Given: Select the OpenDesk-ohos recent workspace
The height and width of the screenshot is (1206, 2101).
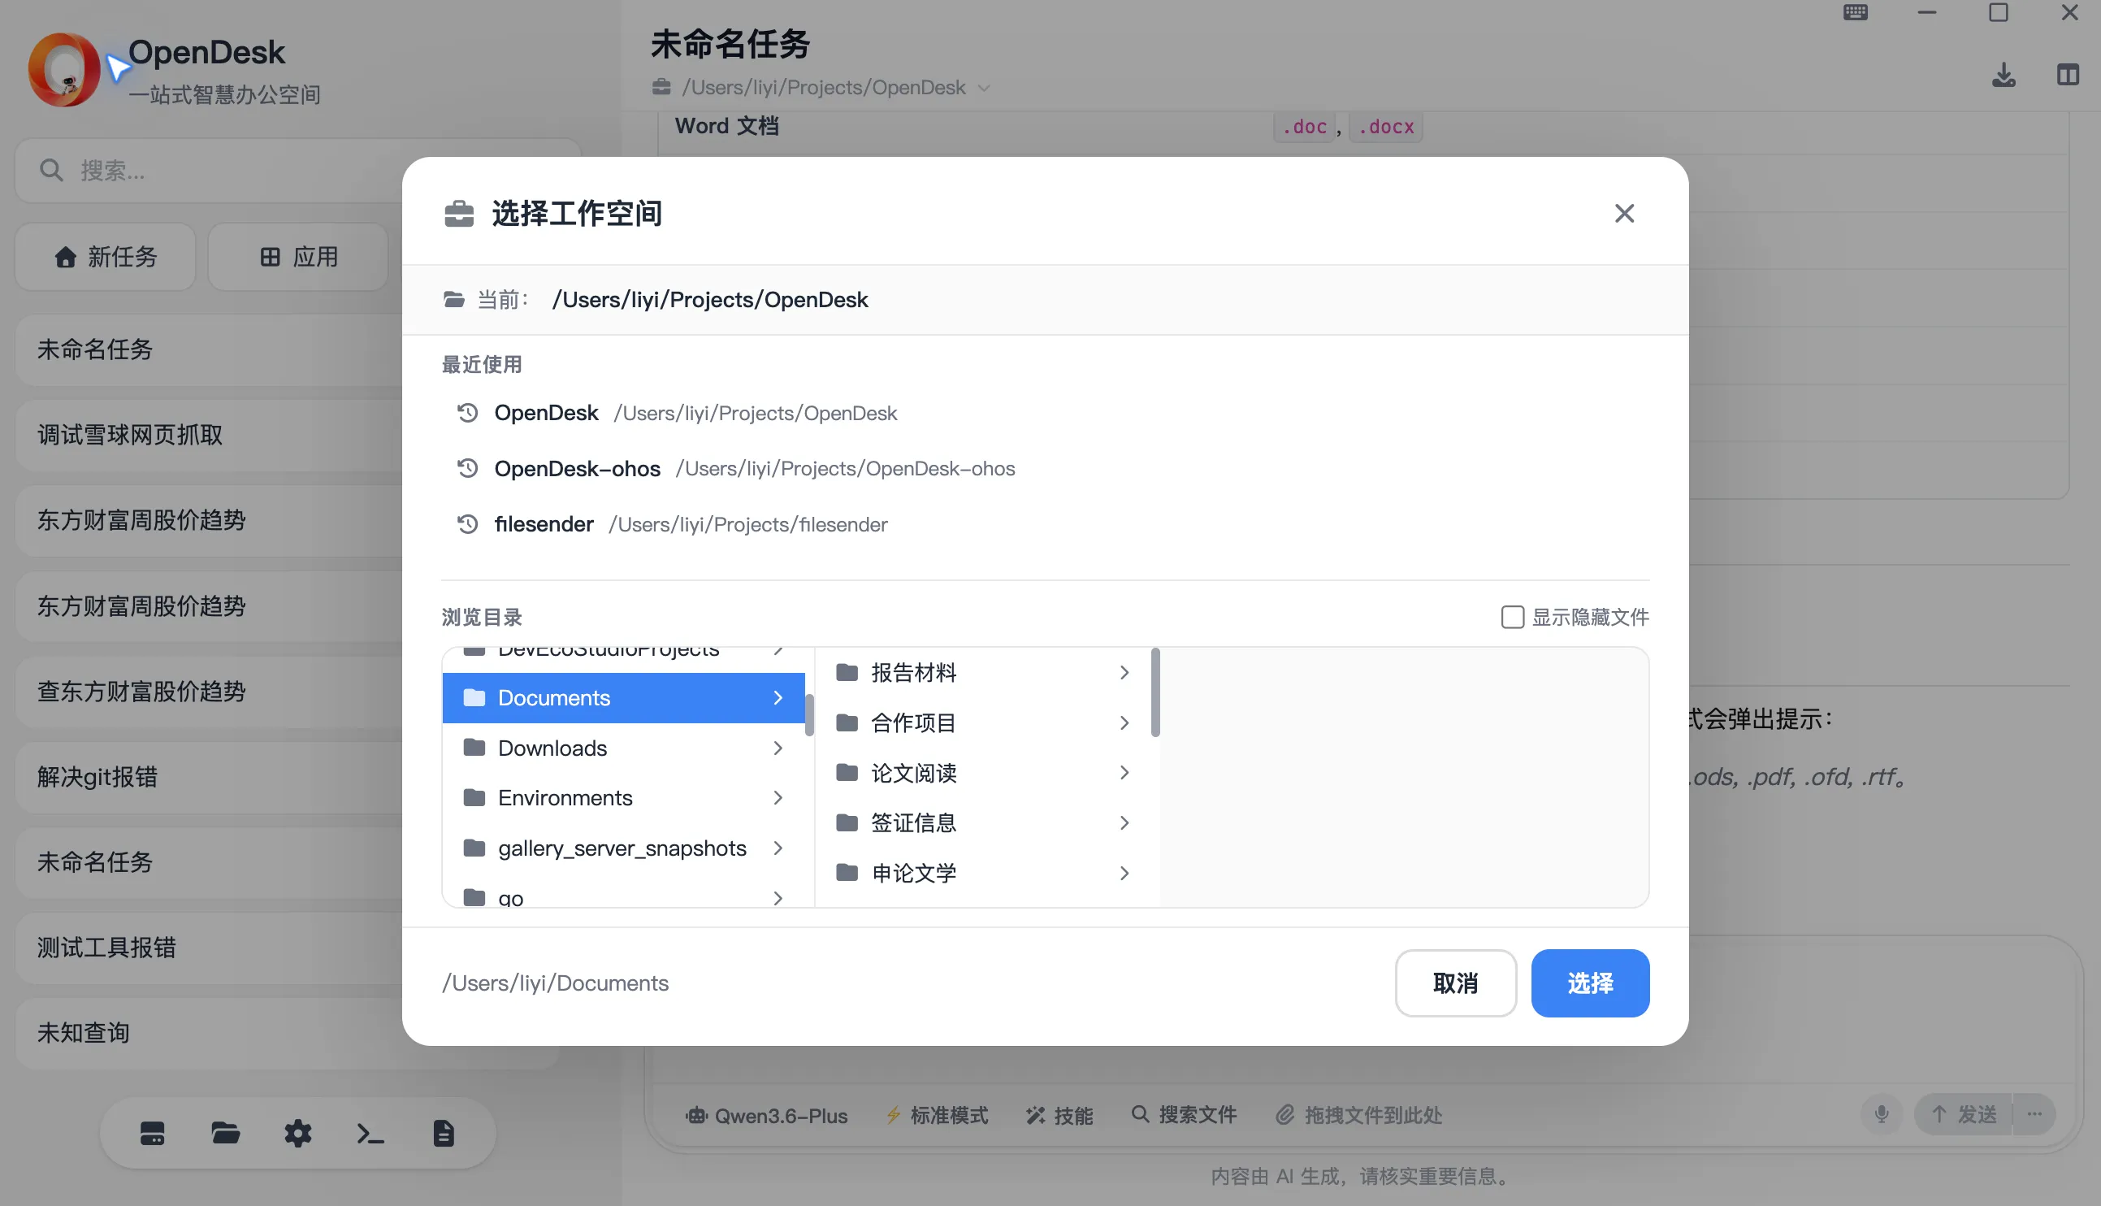Looking at the screenshot, I should coord(1045,468).
